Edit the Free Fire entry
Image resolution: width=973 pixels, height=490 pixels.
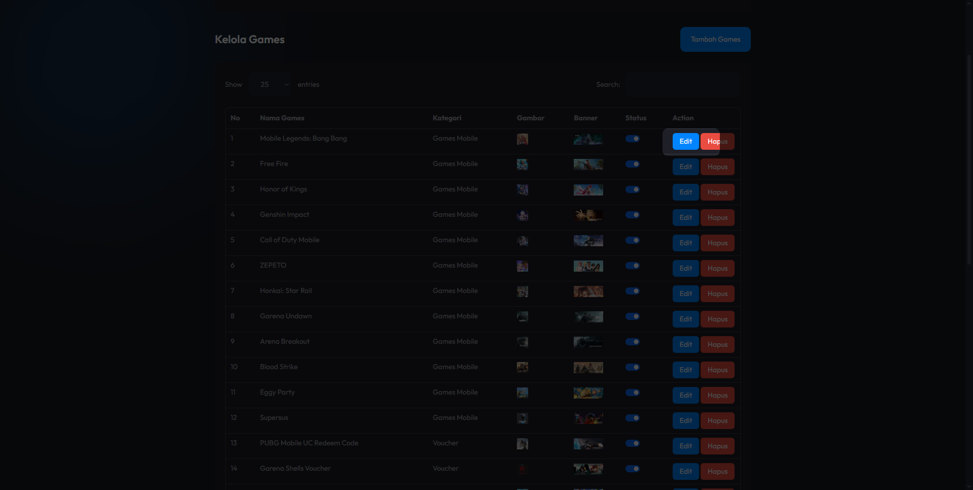click(x=685, y=167)
